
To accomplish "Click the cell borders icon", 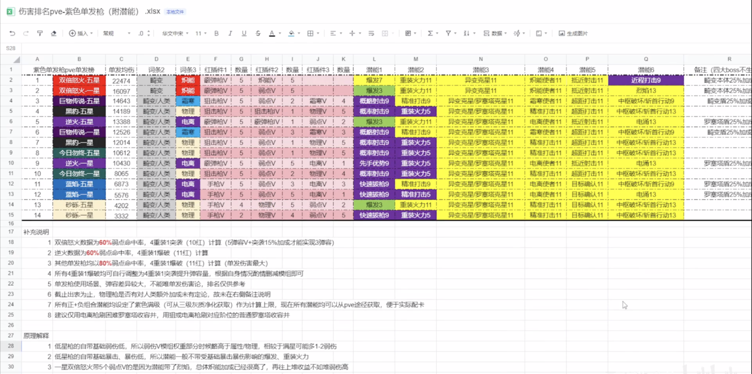I will [310, 33].
